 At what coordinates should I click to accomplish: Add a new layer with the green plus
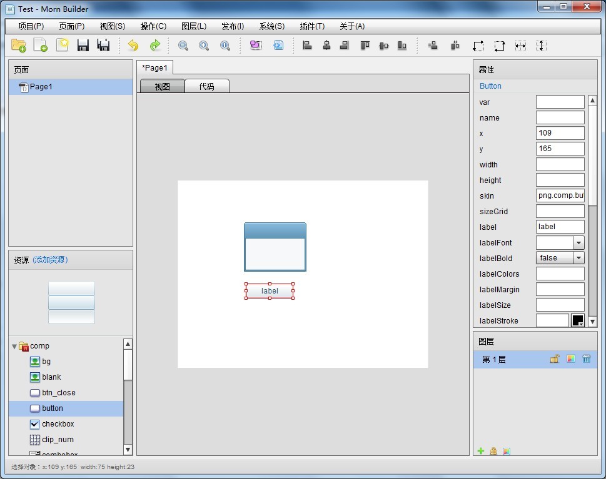tap(481, 451)
